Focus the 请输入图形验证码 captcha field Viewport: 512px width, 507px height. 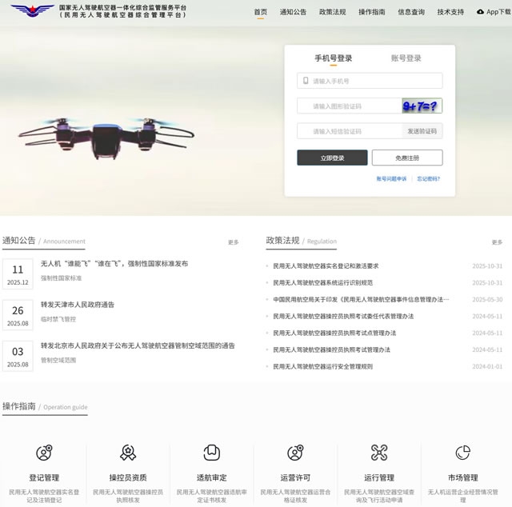click(350, 106)
